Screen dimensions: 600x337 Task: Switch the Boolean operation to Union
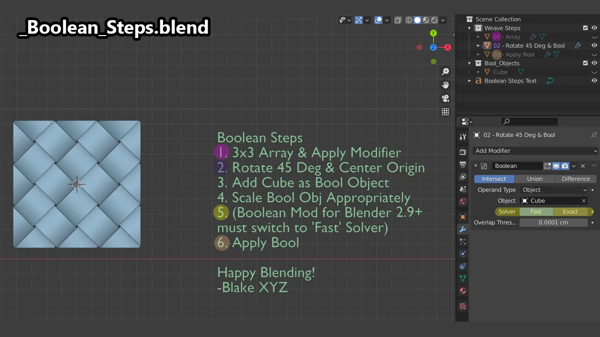[x=534, y=178]
